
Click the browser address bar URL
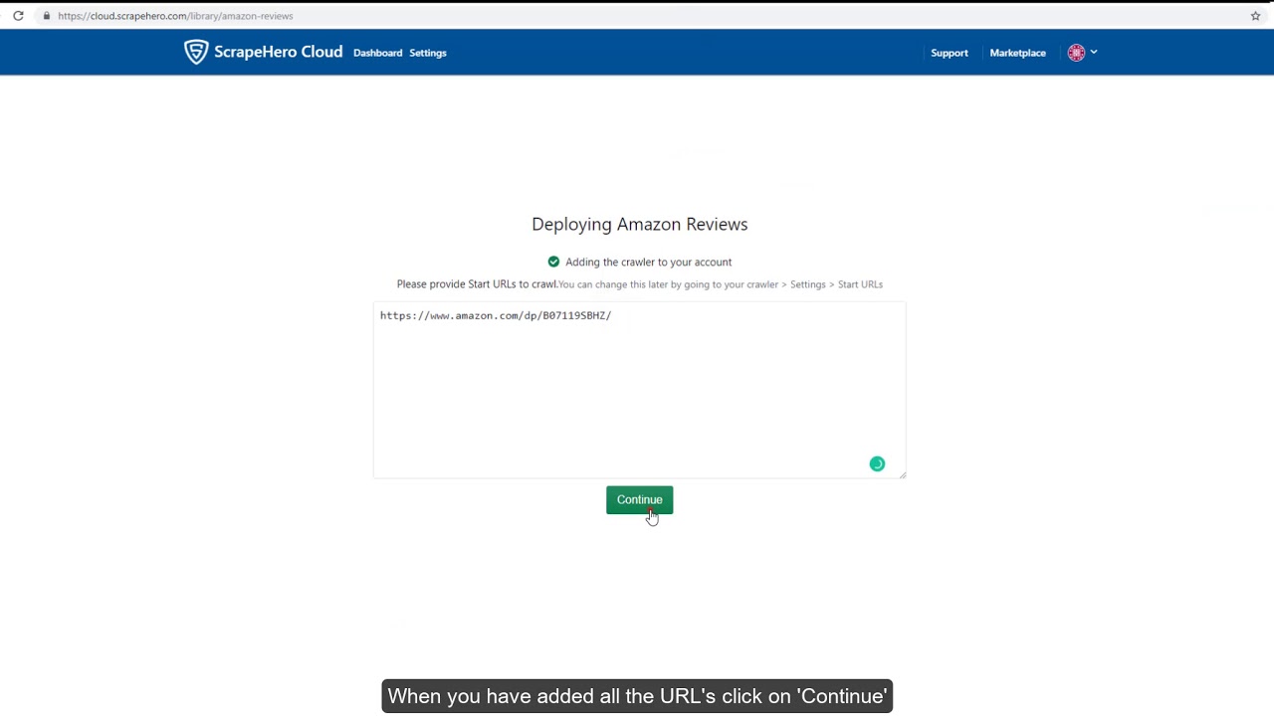tap(175, 16)
